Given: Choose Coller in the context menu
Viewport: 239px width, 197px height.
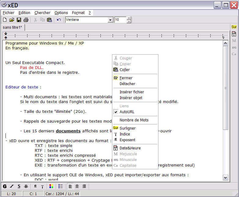Looking at the screenshot, I should 135,70.
